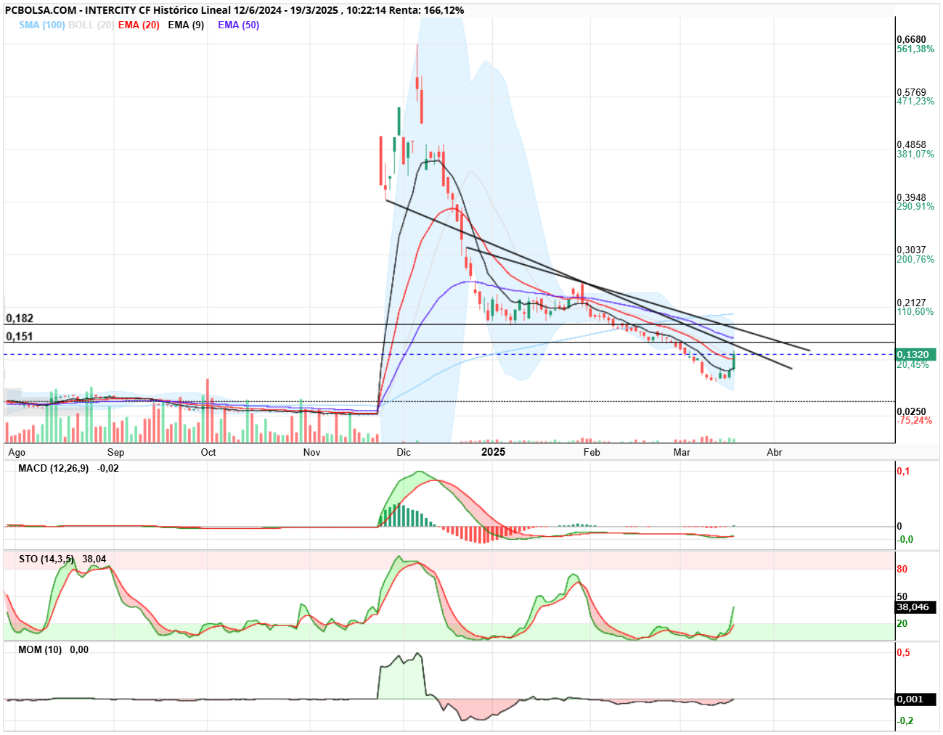This screenshot has height=735, width=943.
Task: Click the STO (14,3,5) indicator title
Action: pyautogui.click(x=46, y=559)
